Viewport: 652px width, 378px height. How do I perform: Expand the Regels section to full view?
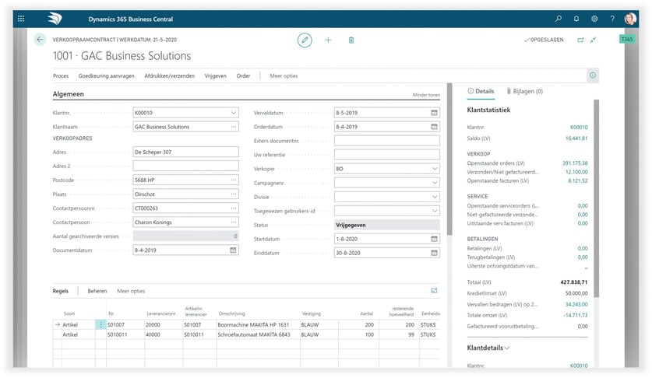(434, 291)
